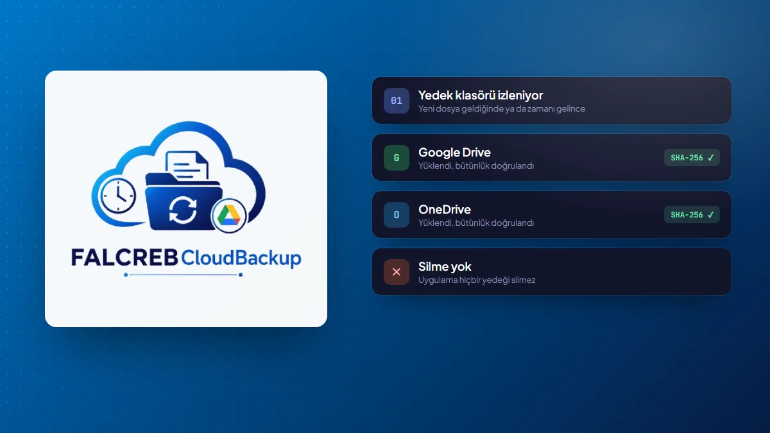Click the 'OneDrive' card title
The width and height of the screenshot is (770, 433).
coord(445,209)
